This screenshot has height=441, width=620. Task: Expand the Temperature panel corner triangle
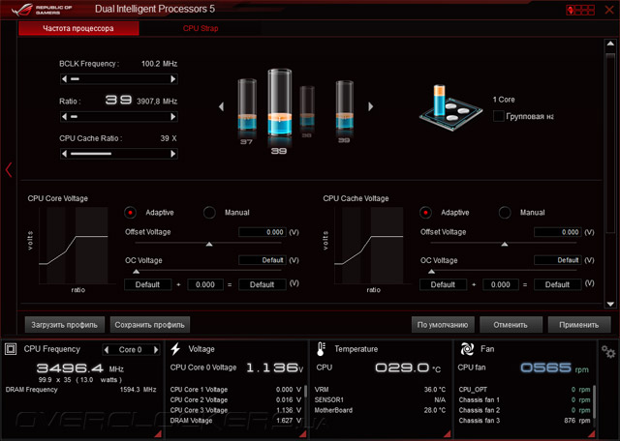(448, 434)
